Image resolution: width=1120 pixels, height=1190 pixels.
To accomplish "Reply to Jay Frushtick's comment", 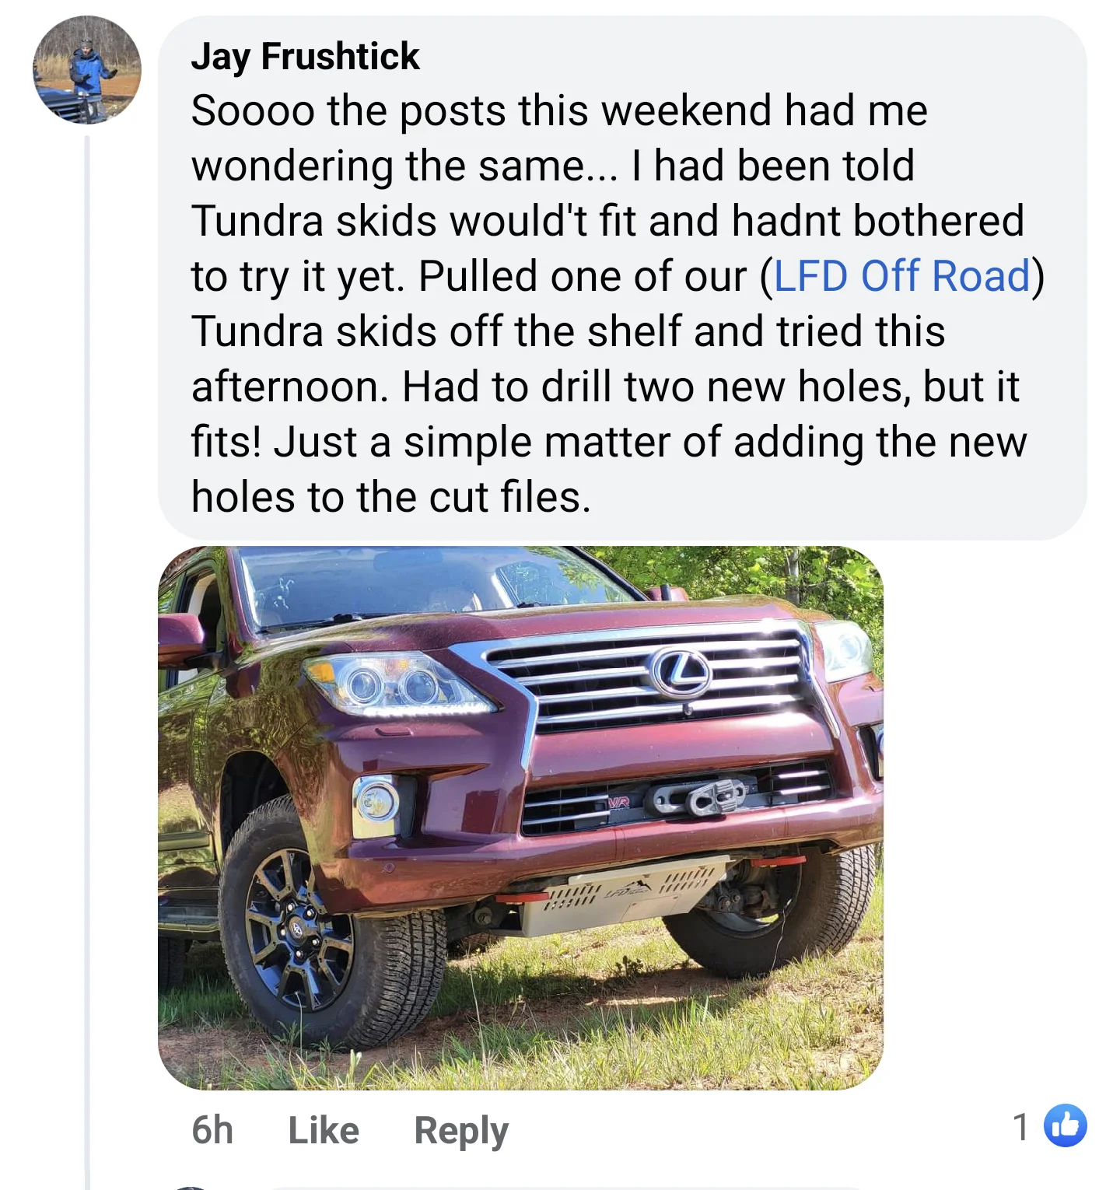I will pyautogui.click(x=461, y=1130).
